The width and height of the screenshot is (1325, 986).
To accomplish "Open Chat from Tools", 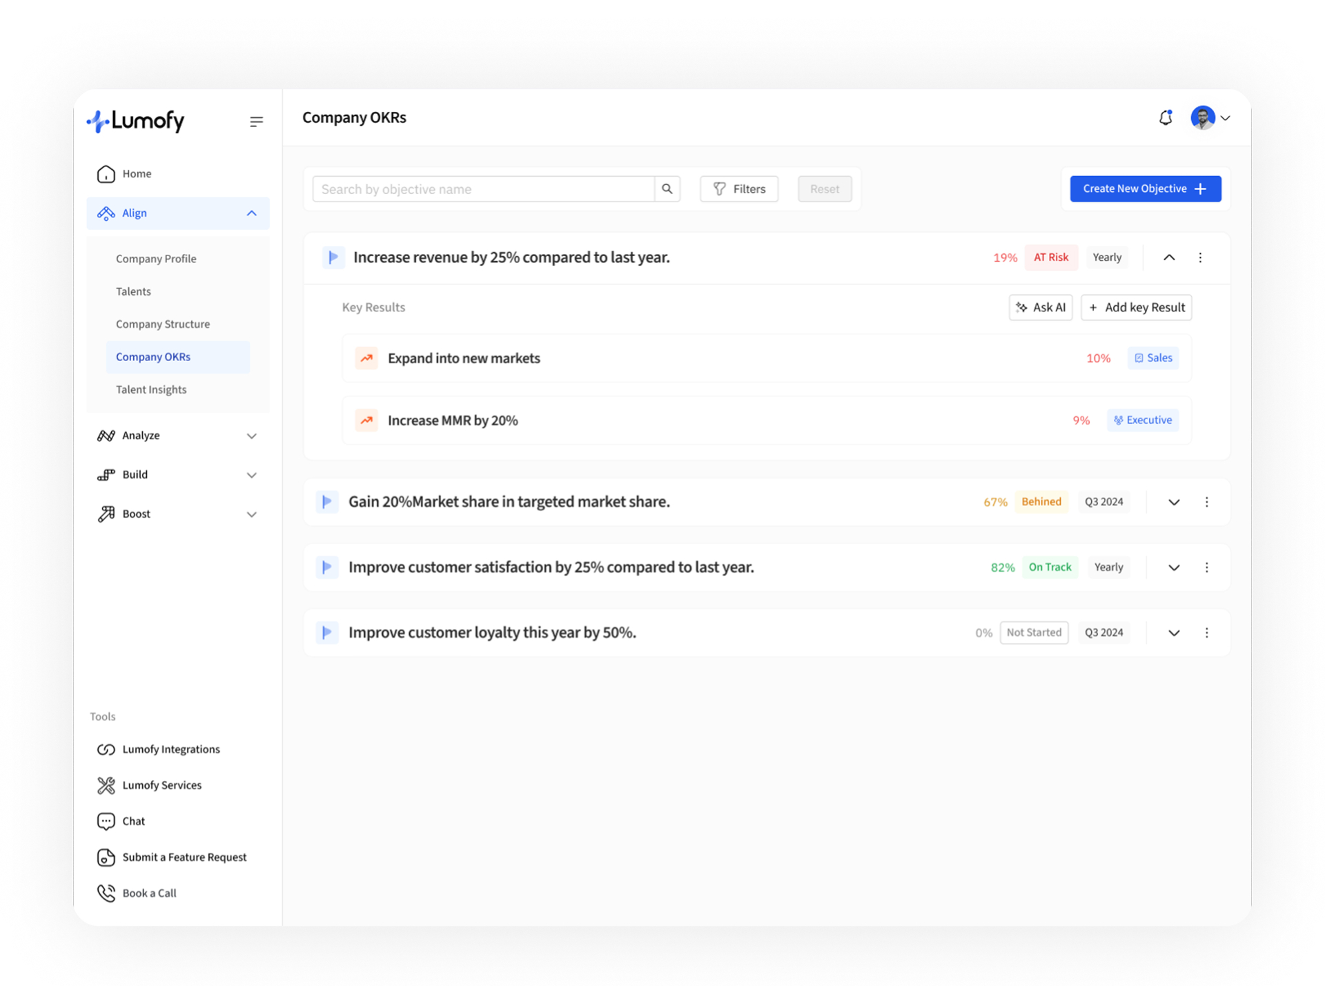I will point(134,821).
